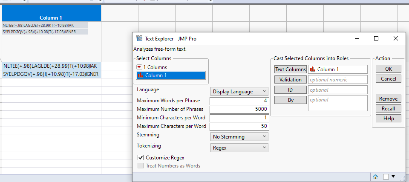
Task: Uncheck the Customize Regex checkbox
Action: 141,158
